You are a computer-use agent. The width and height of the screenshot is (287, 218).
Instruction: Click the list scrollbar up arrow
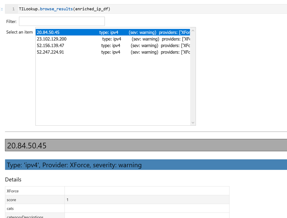coord(193,31)
